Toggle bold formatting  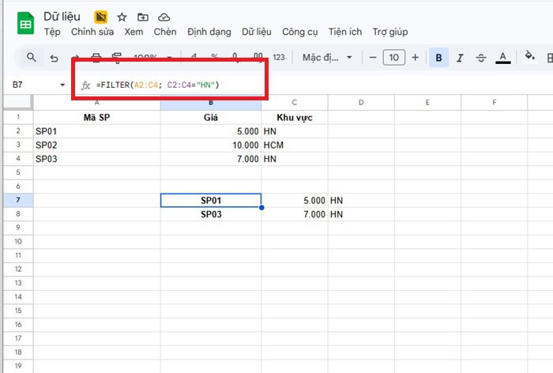pos(438,58)
